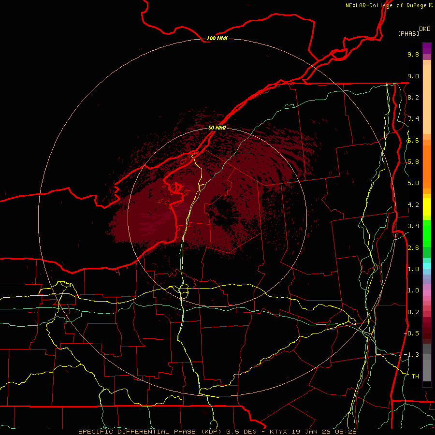Click the -1.3 value on color scale

411,355
